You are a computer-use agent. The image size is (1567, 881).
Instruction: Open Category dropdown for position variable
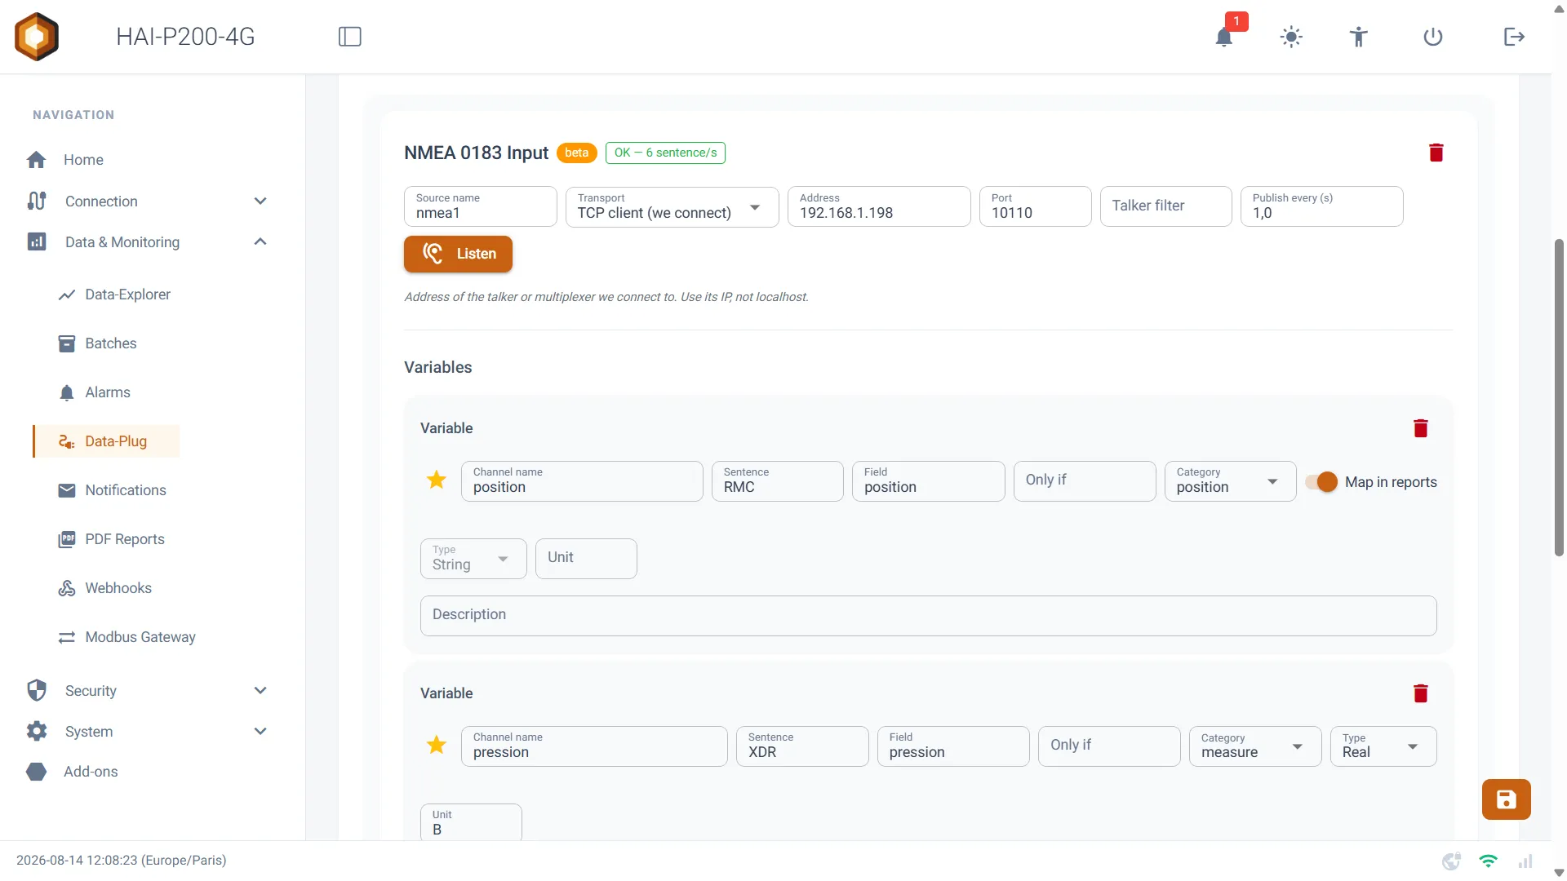(x=1230, y=481)
